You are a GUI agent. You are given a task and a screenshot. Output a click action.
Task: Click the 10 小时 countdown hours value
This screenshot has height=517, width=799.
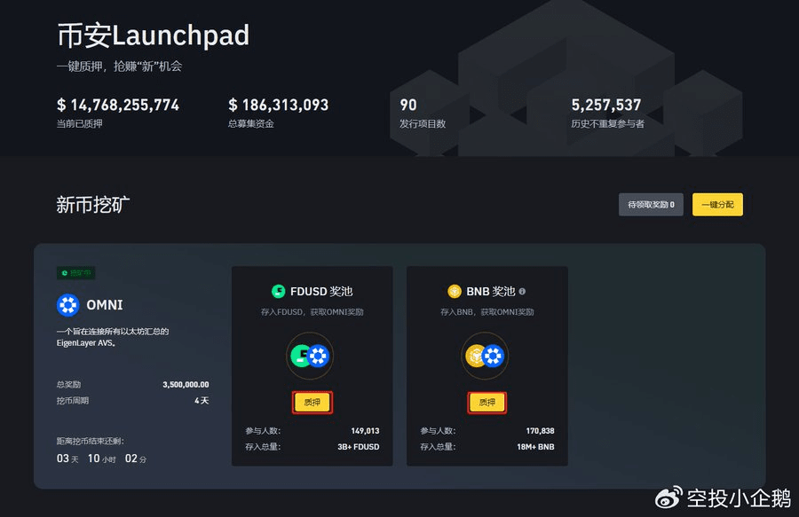click(102, 458)
